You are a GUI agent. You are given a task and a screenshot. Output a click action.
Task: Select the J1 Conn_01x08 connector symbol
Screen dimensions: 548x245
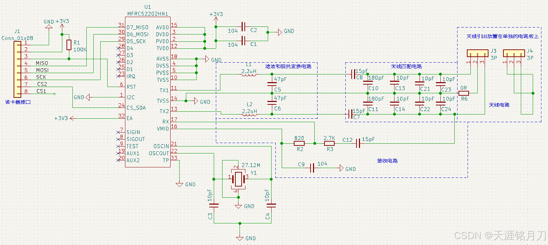(x=17, y=69)
